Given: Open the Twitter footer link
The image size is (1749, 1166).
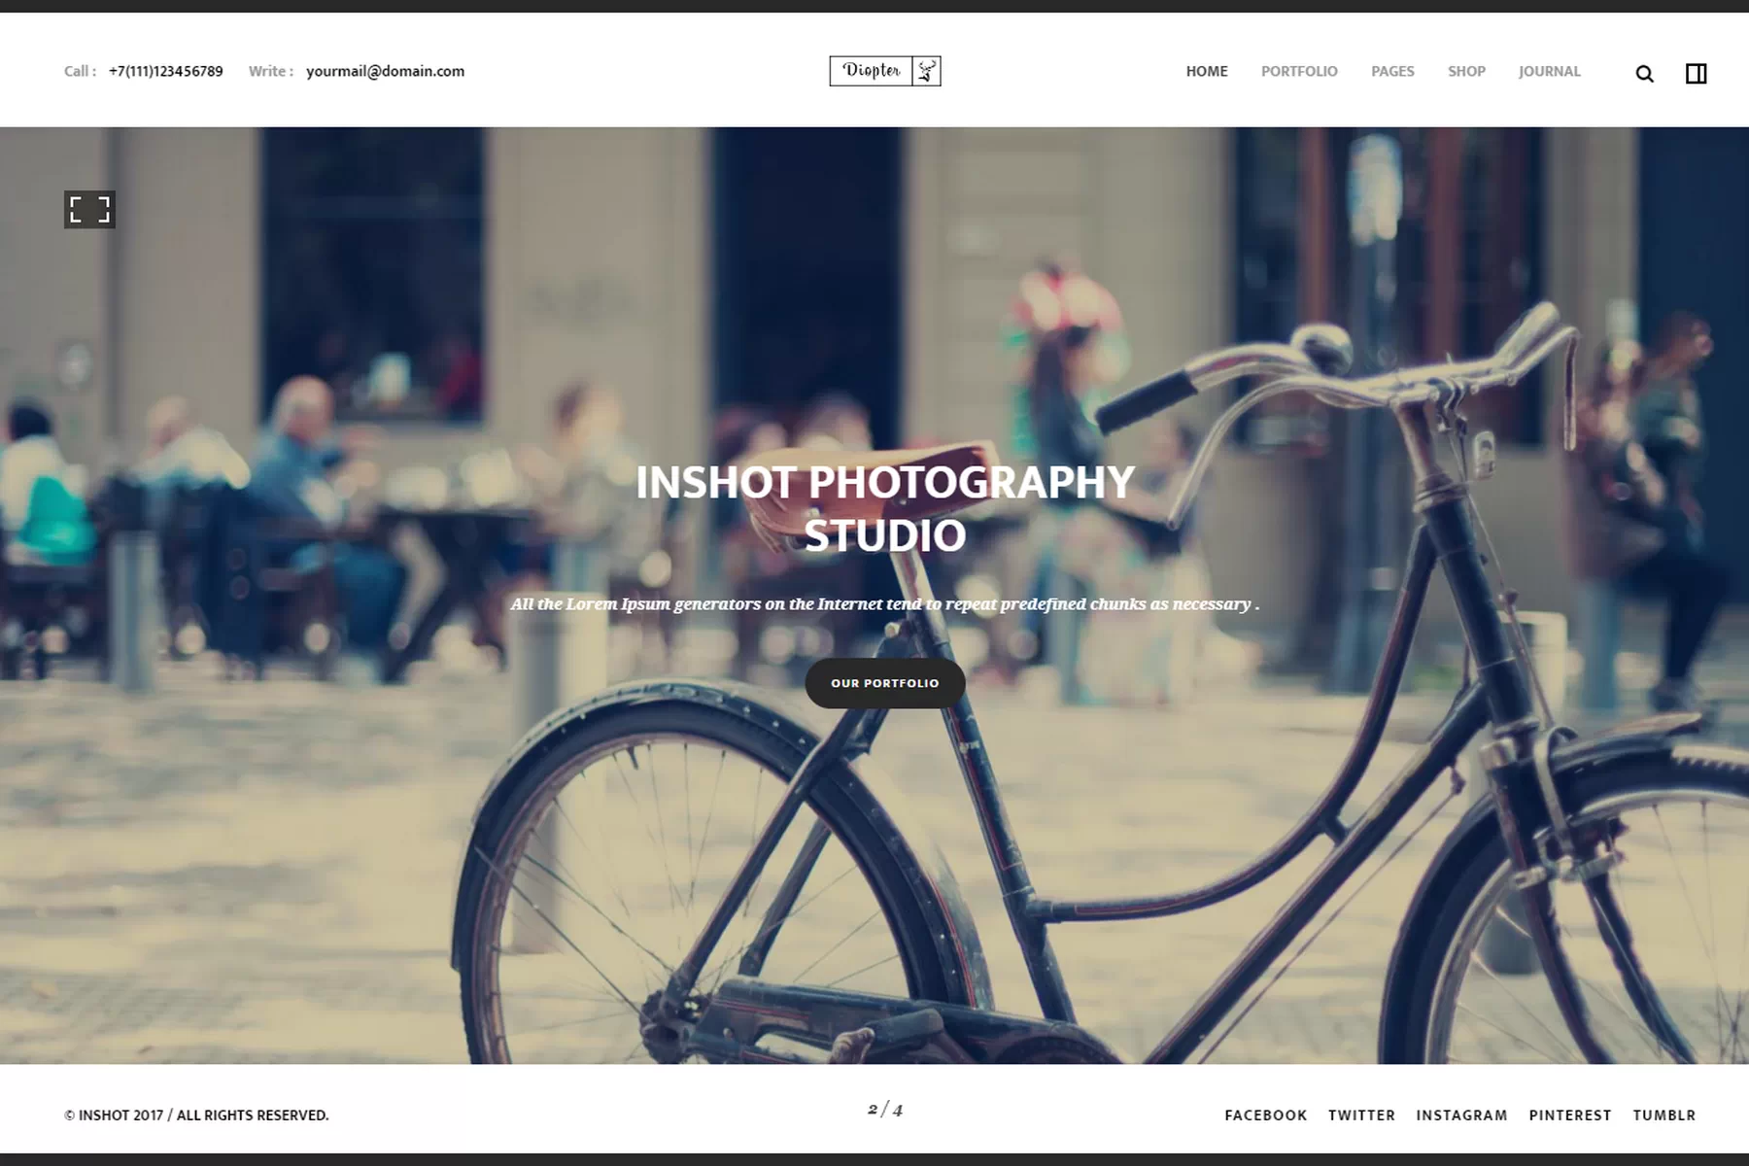Looking at the screenshot, I should point(1360,1115).
